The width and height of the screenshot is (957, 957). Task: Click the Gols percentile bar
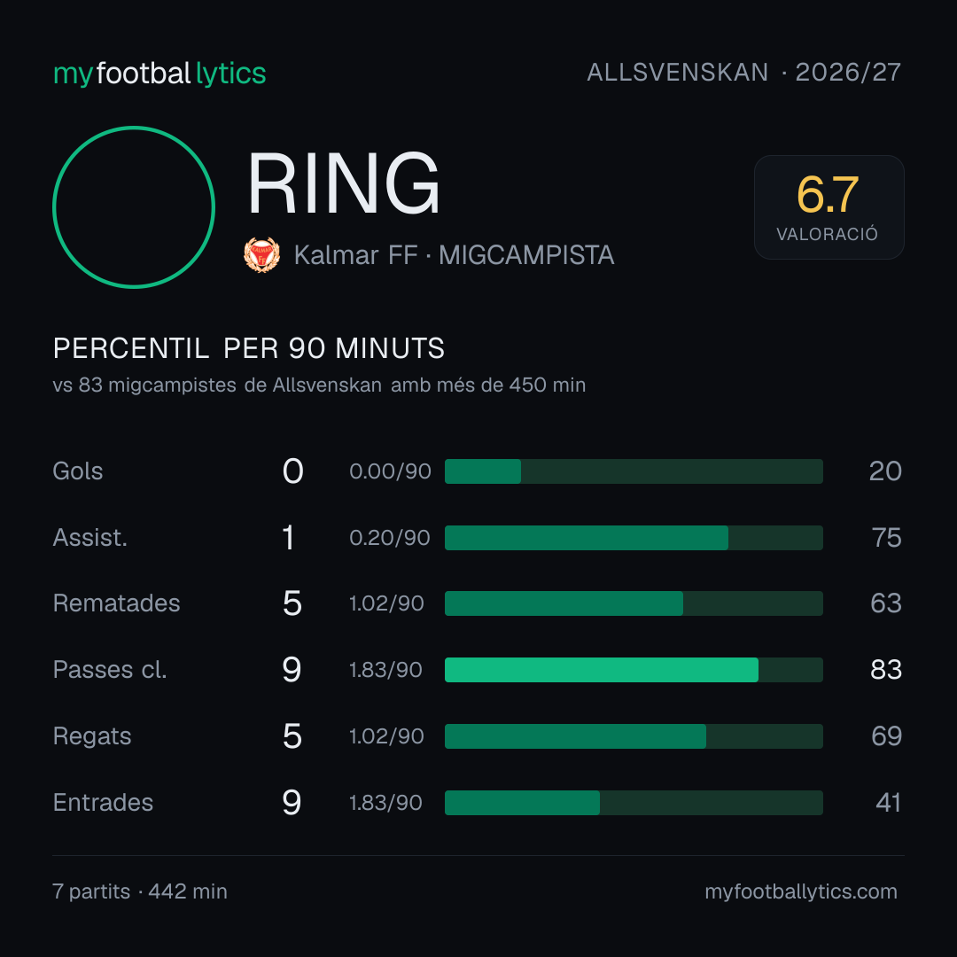click(634, 471)
